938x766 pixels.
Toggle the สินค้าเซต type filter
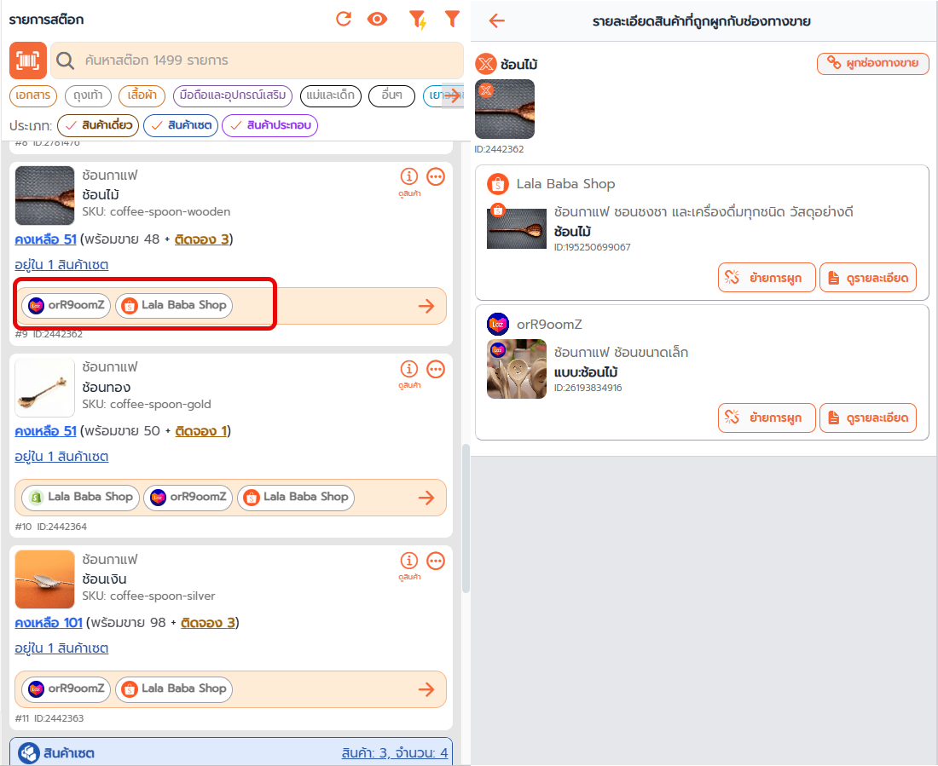[x=181, y=126]
